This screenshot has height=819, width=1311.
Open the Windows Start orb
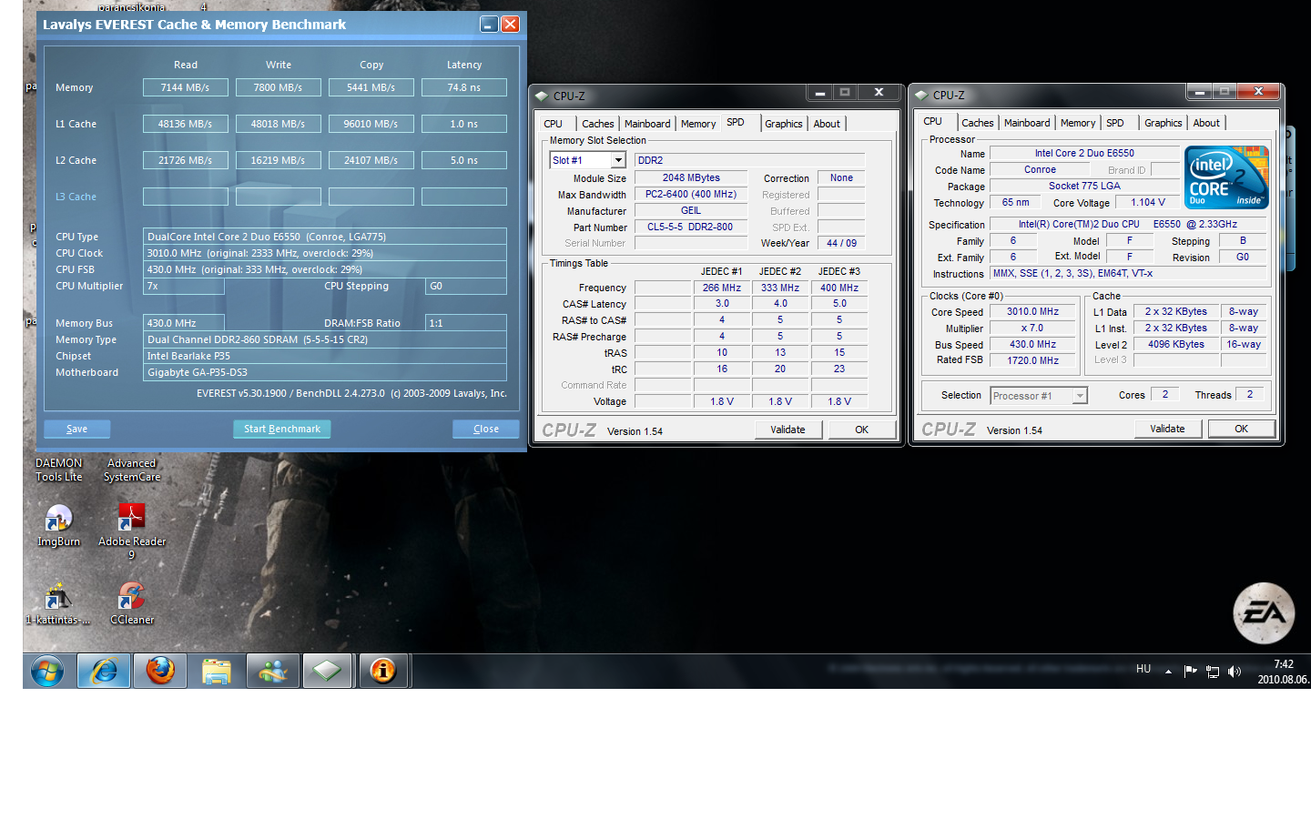pyautogui.click(x=46, y=672)
